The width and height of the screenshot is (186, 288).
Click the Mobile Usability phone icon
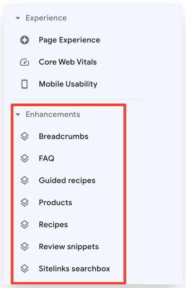coord(25,84)
